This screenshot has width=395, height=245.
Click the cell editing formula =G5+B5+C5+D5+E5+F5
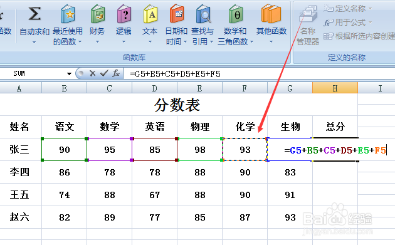(335, 150)
